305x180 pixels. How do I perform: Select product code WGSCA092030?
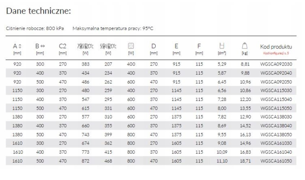click(276, 64)
